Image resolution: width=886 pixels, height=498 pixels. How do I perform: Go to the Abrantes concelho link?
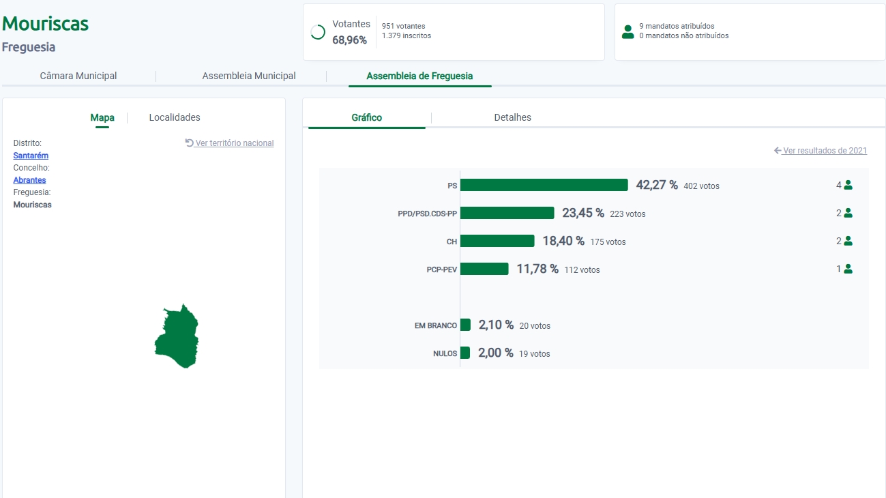[x=30, y=180]
